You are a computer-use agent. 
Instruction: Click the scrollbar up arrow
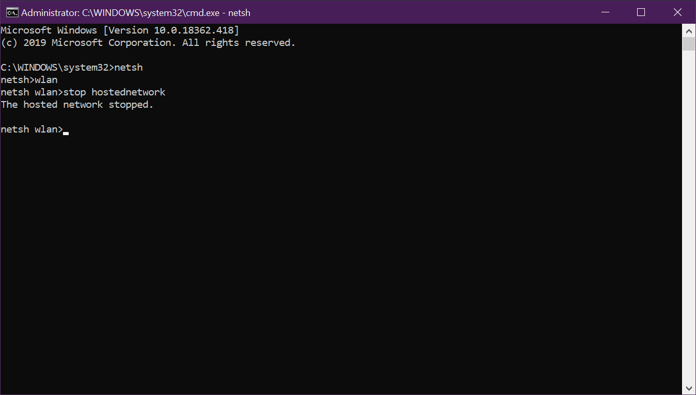(x=689, y=30)
